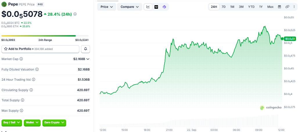300x132 pixels.
Task: Click the $0.0₅51 current price label
Action: [x=290, y=39]
